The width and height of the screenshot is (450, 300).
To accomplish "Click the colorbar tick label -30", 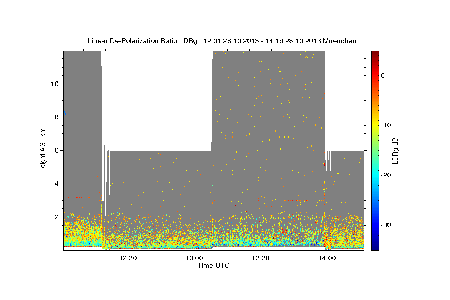I will click(x=385, y=225).
